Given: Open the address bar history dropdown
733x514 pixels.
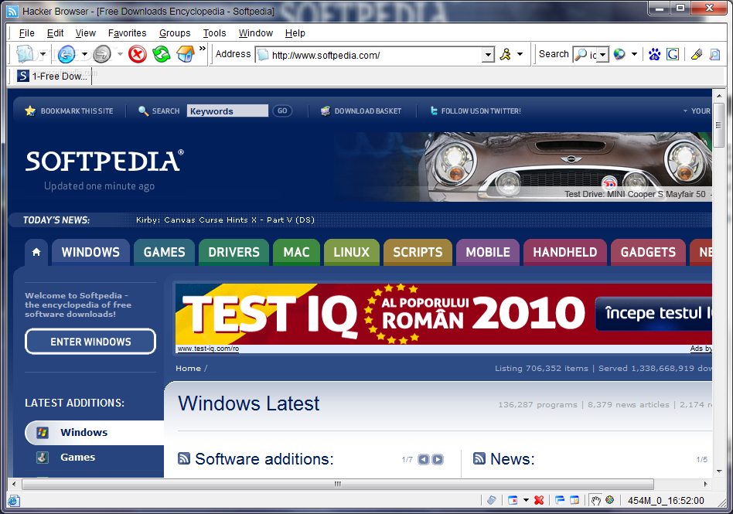Looking at the screenshot, I should [x=488, y=55].
